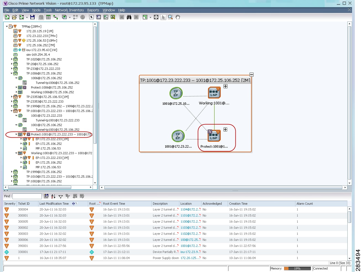Click the Save map floppy icon
Viewport: 362px width, 272px height.
click(x=32, y=17)
